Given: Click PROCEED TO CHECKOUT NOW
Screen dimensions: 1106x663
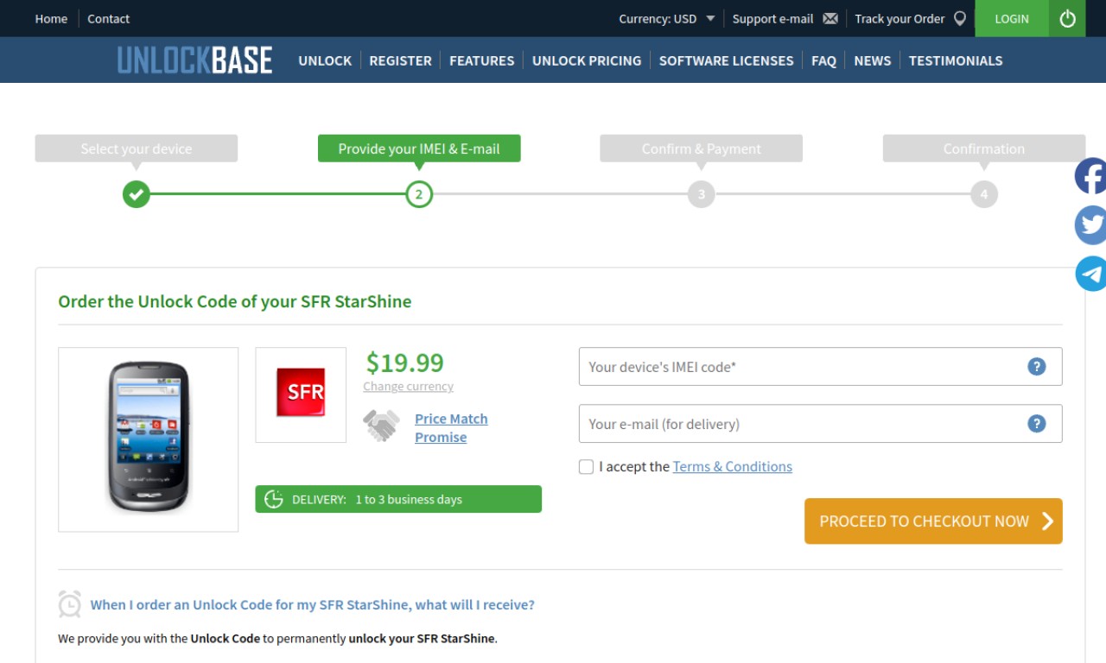Looking at the screenshot, I should tap(933, 521).
